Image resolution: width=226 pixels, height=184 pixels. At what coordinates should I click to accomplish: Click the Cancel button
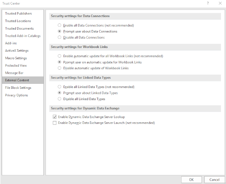pyautogui.click(x=214, y=179)
